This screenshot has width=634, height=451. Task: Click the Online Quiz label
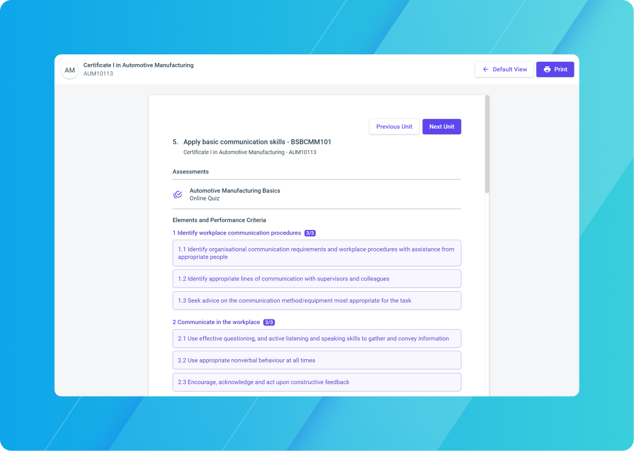point(204,198)
